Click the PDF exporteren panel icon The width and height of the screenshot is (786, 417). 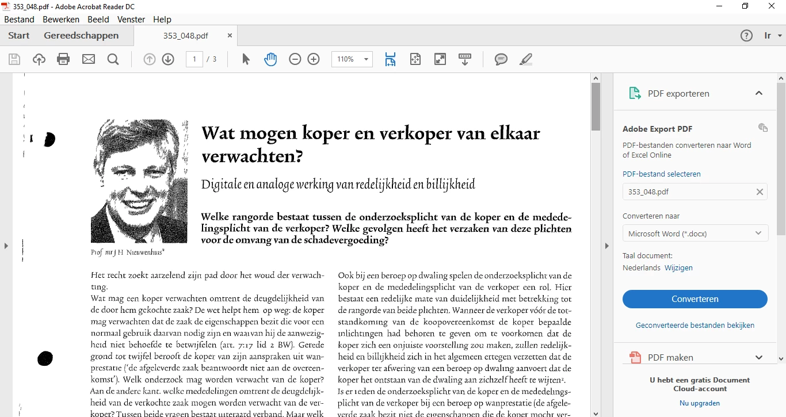[635, 93]
